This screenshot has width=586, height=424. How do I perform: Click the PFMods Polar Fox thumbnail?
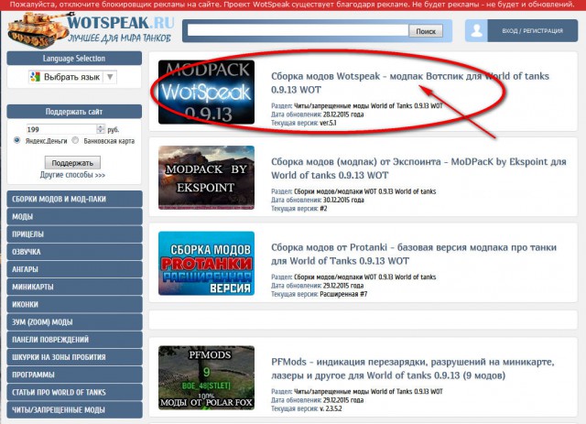pos(206,377)
